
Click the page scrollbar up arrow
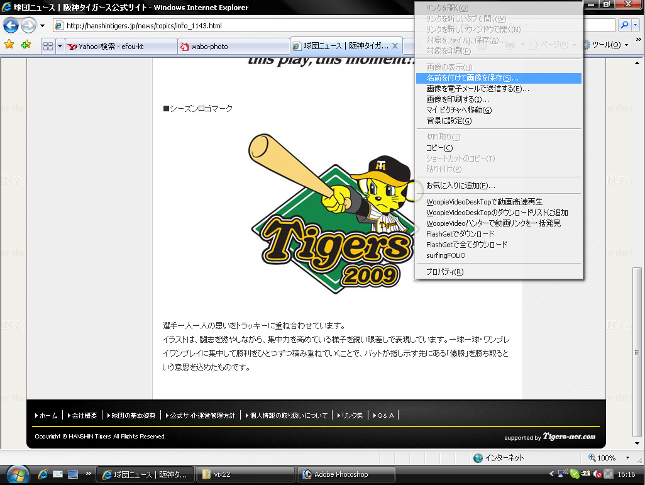(637, 63)
